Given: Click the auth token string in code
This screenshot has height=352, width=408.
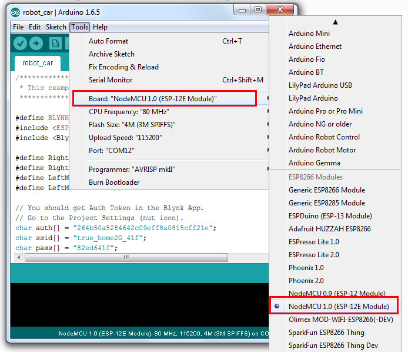Looking at the screenshot, I should (x=143, y=228).
